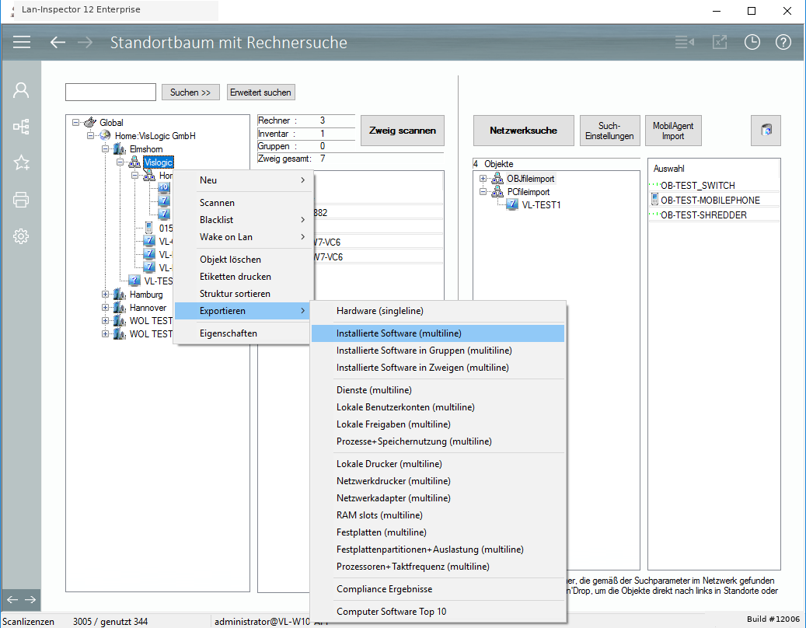The height and width of the screenshot is (628, 806).
Task: Click the Hamburg location icon
Action: tap(119, 295)
